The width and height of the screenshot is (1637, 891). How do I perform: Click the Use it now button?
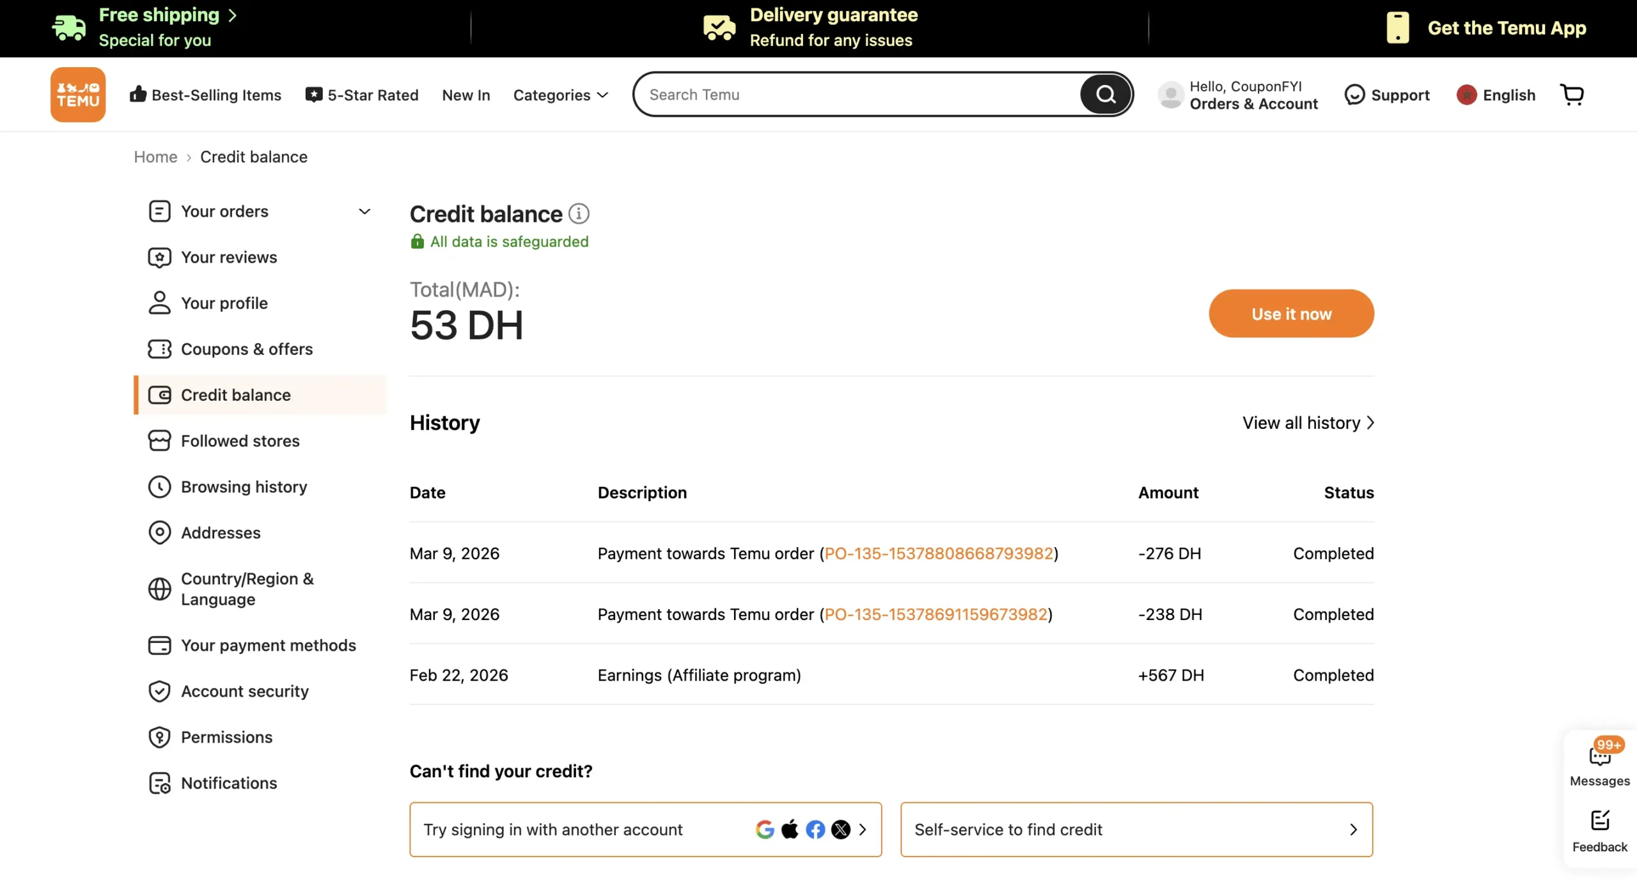pyautogui.click(x=1291, y=313)
